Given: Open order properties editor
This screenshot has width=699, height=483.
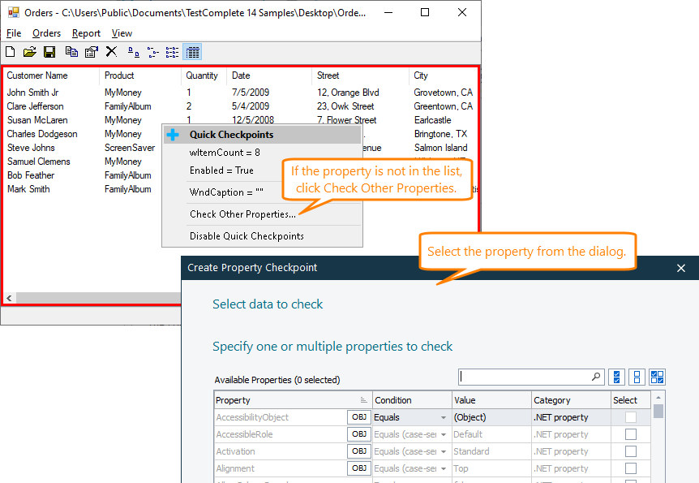Looking at the screenshot, I should [x=91, y=52].
